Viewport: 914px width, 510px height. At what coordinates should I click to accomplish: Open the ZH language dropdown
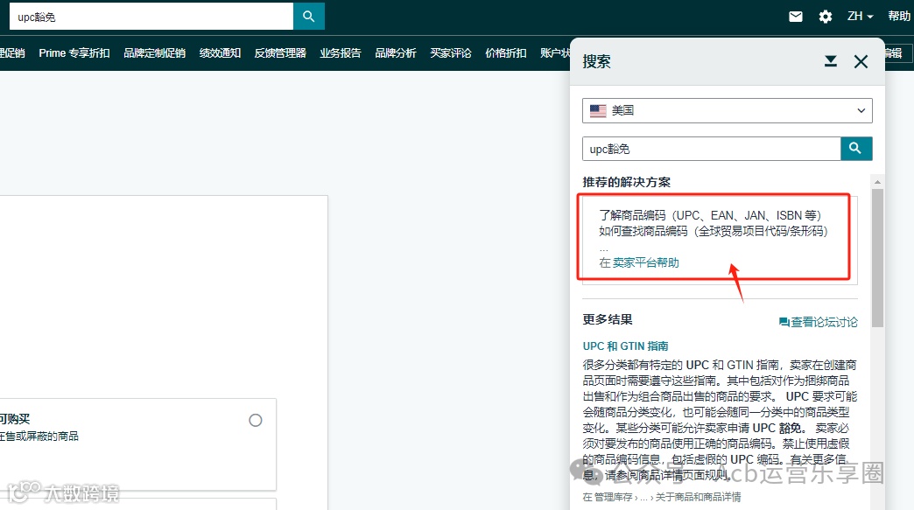pyautogui.click(x=861, y=17)
